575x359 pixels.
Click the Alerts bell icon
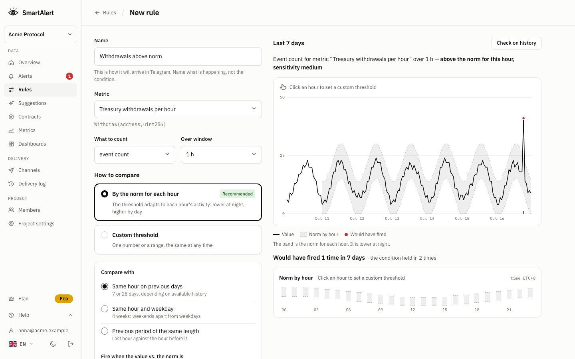[x=11, y=76]
